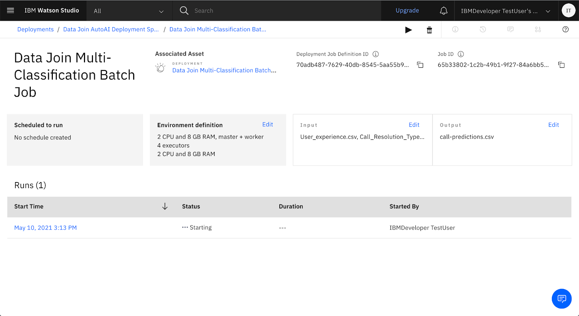The height and width of the screenshot is (316, 579).
Task: Run the batch job with play icon
Action: pos(408,30)
